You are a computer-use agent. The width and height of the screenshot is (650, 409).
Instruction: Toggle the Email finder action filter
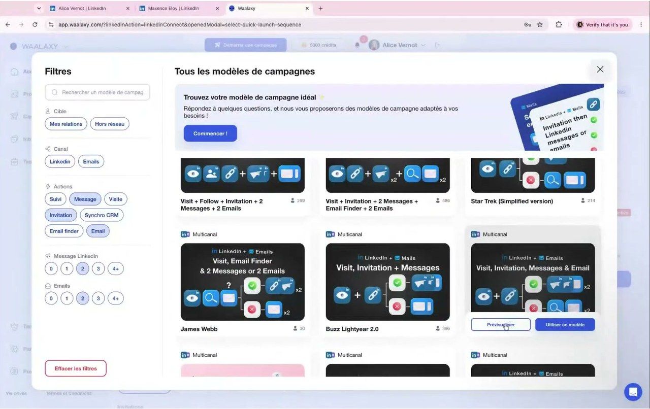pyautogui.click(x=64, y=231)
